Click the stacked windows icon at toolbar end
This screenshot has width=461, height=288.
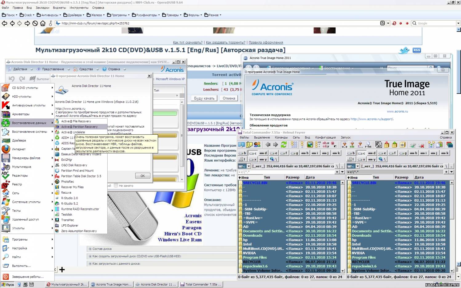[450, 144]
